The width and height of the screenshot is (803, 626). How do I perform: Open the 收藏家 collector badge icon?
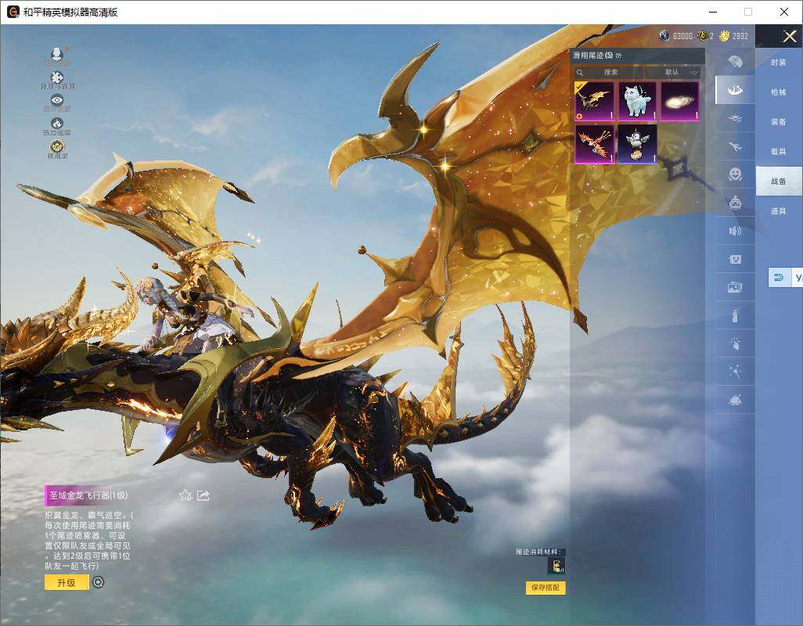pyautogui.click(x=57, y=147)
